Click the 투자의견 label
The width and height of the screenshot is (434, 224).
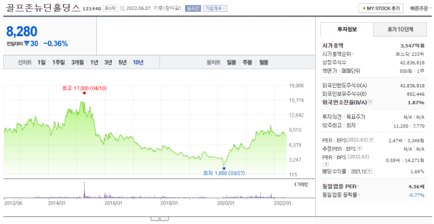(331, 117)
